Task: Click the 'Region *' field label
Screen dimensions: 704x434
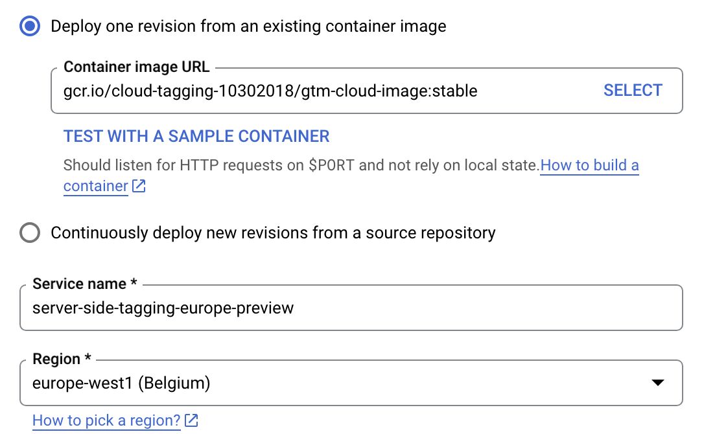Action: click(62, 359)
